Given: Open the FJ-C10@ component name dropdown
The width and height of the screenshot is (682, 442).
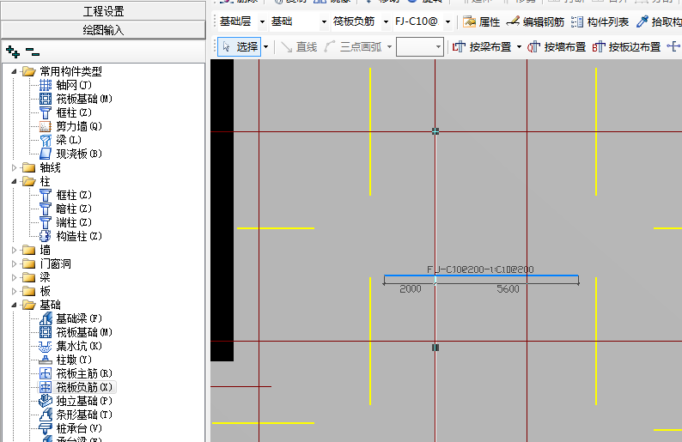Looking at the screenshot, I should (x=448, y=21).
